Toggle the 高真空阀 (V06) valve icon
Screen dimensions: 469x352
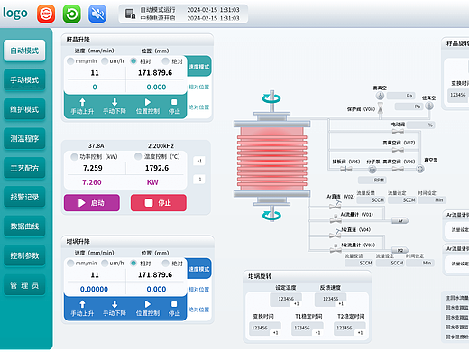[398, 169]
